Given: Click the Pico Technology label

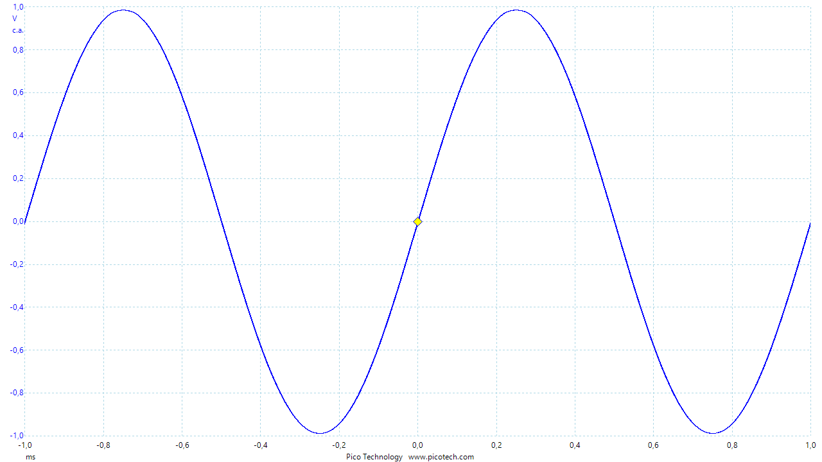Looking at the screenshot, I should [x=374, y=457].
